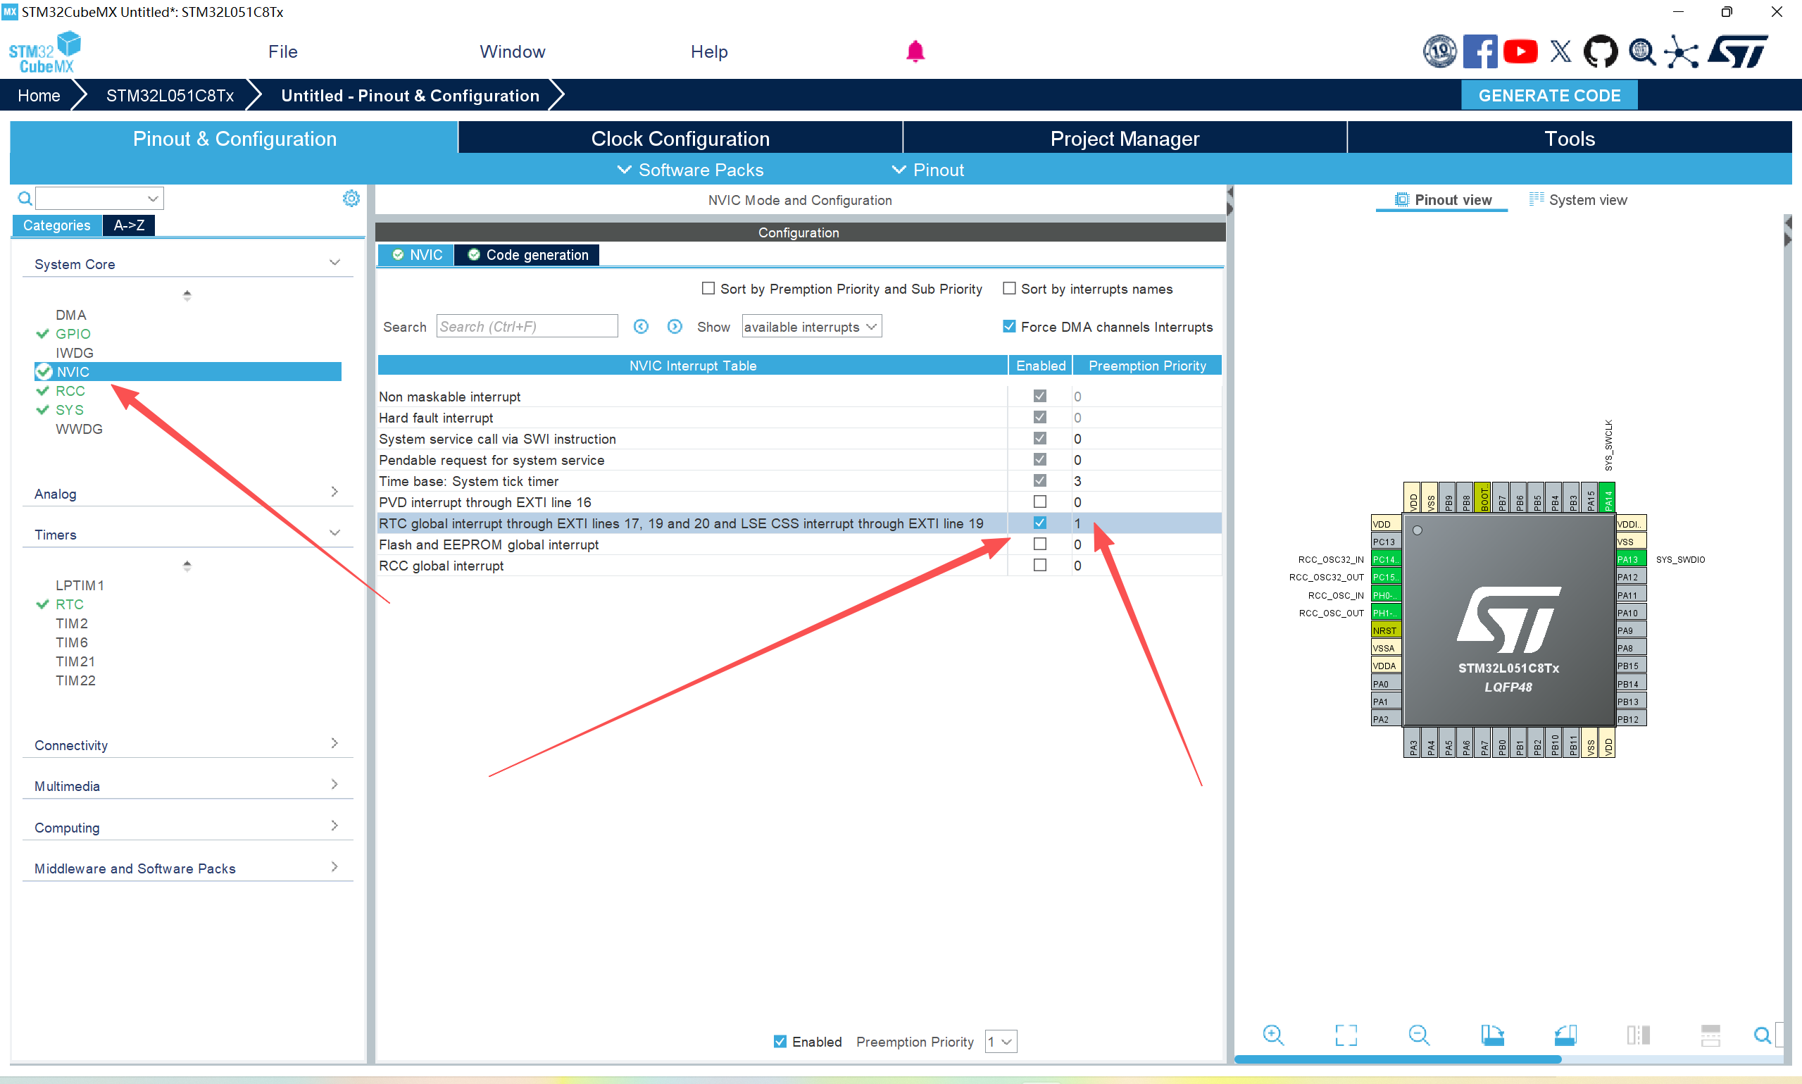Collapse the System Core category

point(334,263)
